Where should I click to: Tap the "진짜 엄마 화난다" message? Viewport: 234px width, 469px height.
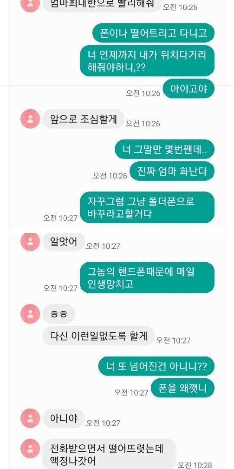[x=172, y=171]
